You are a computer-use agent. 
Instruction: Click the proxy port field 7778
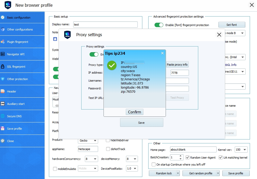pyautogui.click(x=180, y=73)
